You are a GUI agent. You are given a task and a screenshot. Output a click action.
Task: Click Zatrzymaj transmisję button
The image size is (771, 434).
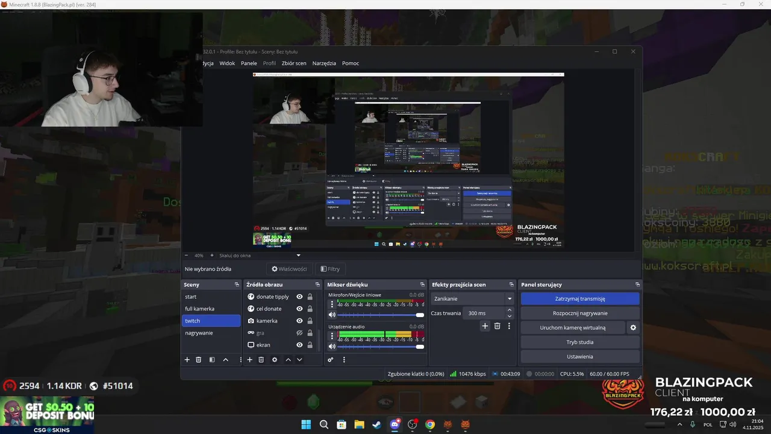580,298
